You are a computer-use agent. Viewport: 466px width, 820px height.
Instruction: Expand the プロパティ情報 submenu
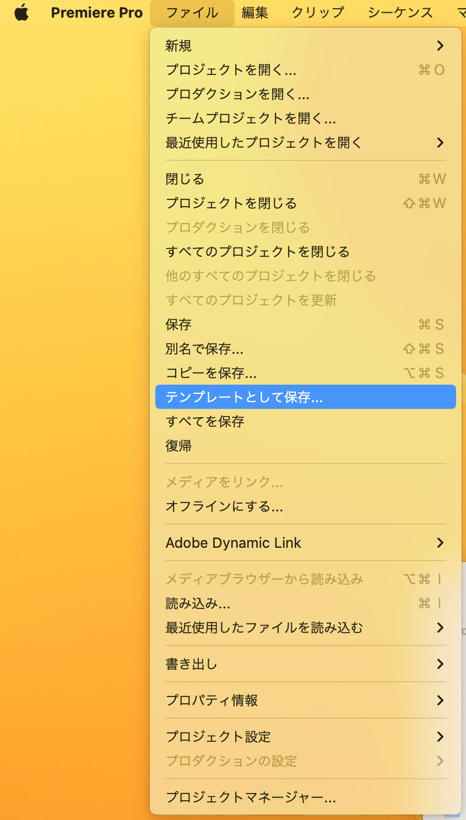pos(306,700)
